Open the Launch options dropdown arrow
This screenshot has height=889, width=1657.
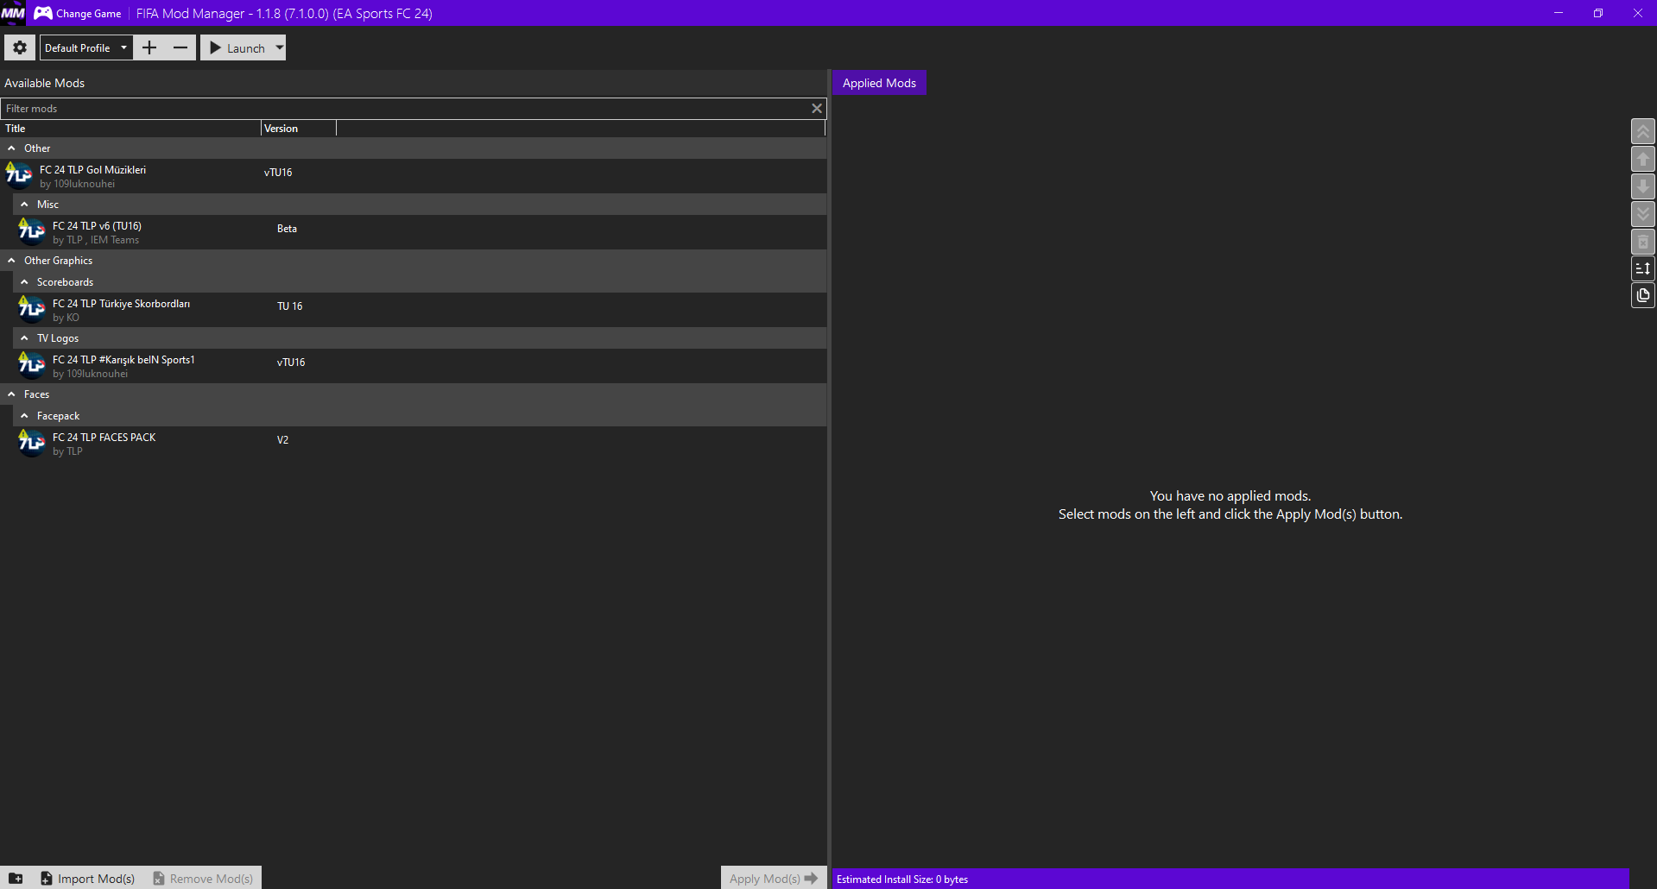[x=279, y=47]
